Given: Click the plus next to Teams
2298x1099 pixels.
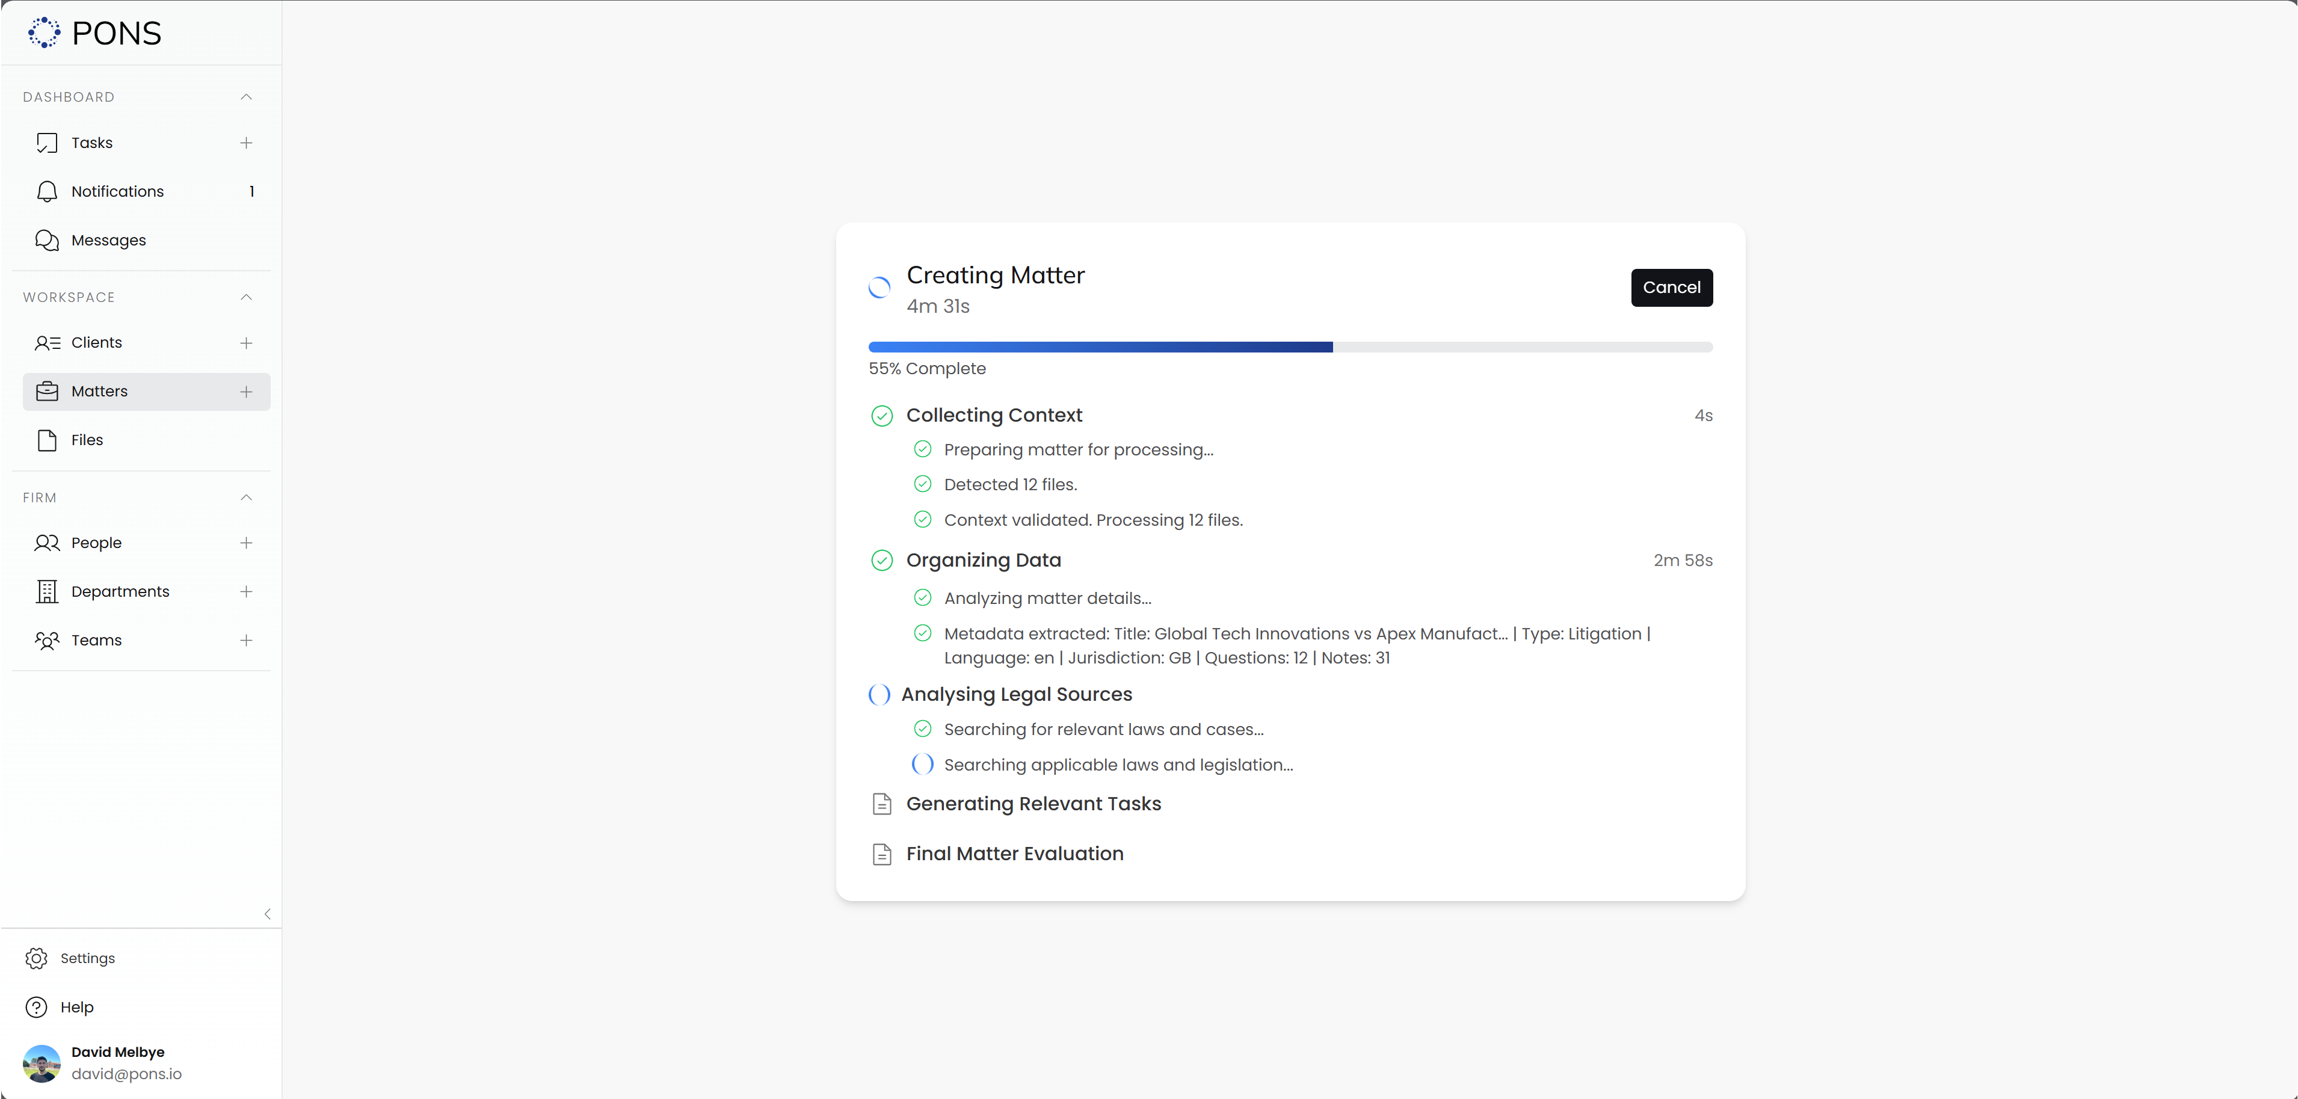Looking at the screenshot, I should coord(247,639).
